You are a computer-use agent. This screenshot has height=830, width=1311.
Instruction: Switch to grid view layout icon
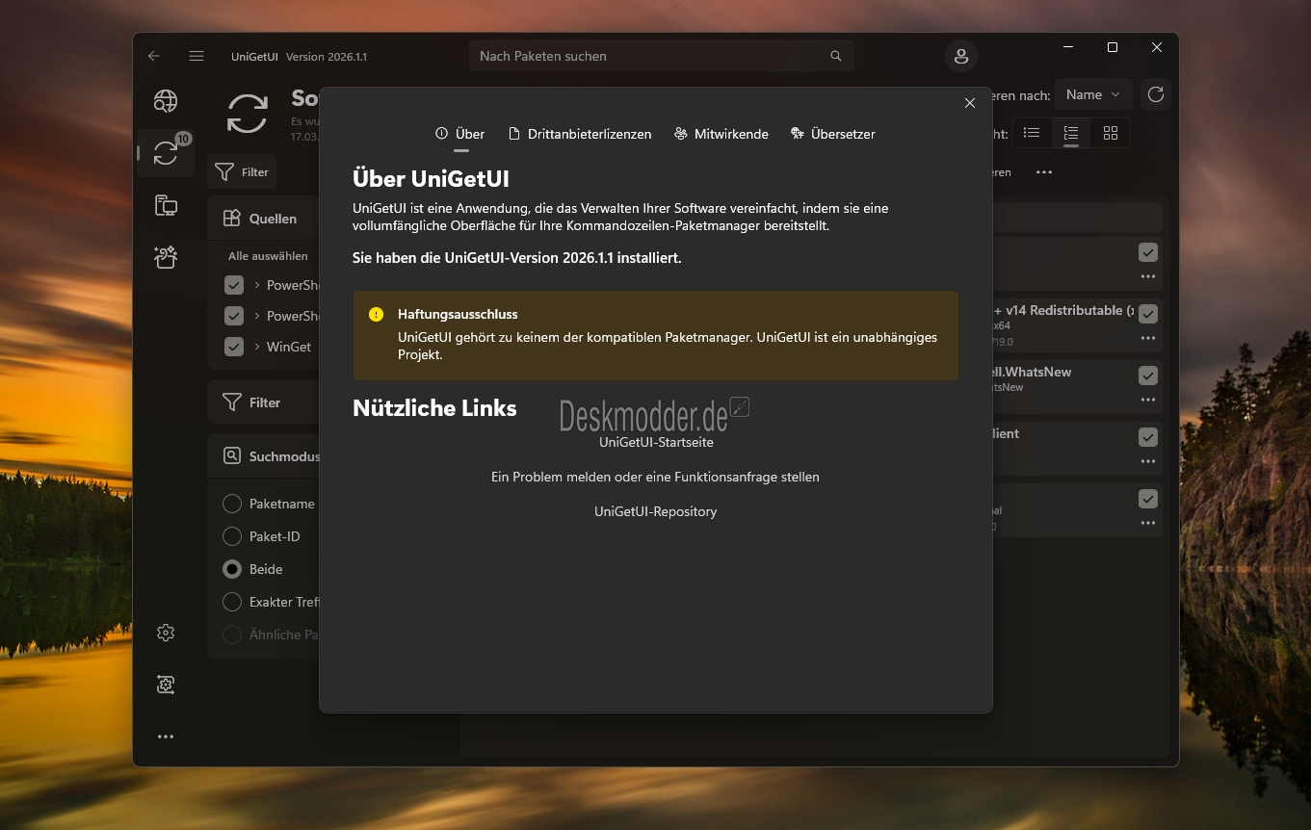coord(1110,133)
